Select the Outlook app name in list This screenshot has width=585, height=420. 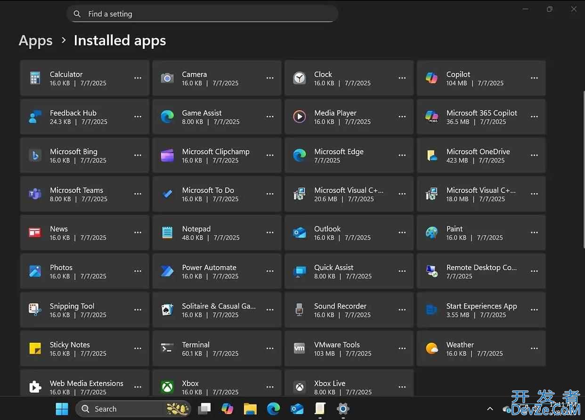(x=327, y=229)
